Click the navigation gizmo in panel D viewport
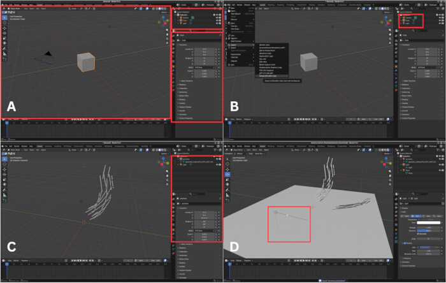 pyautogui.click(x=386, y=164)
